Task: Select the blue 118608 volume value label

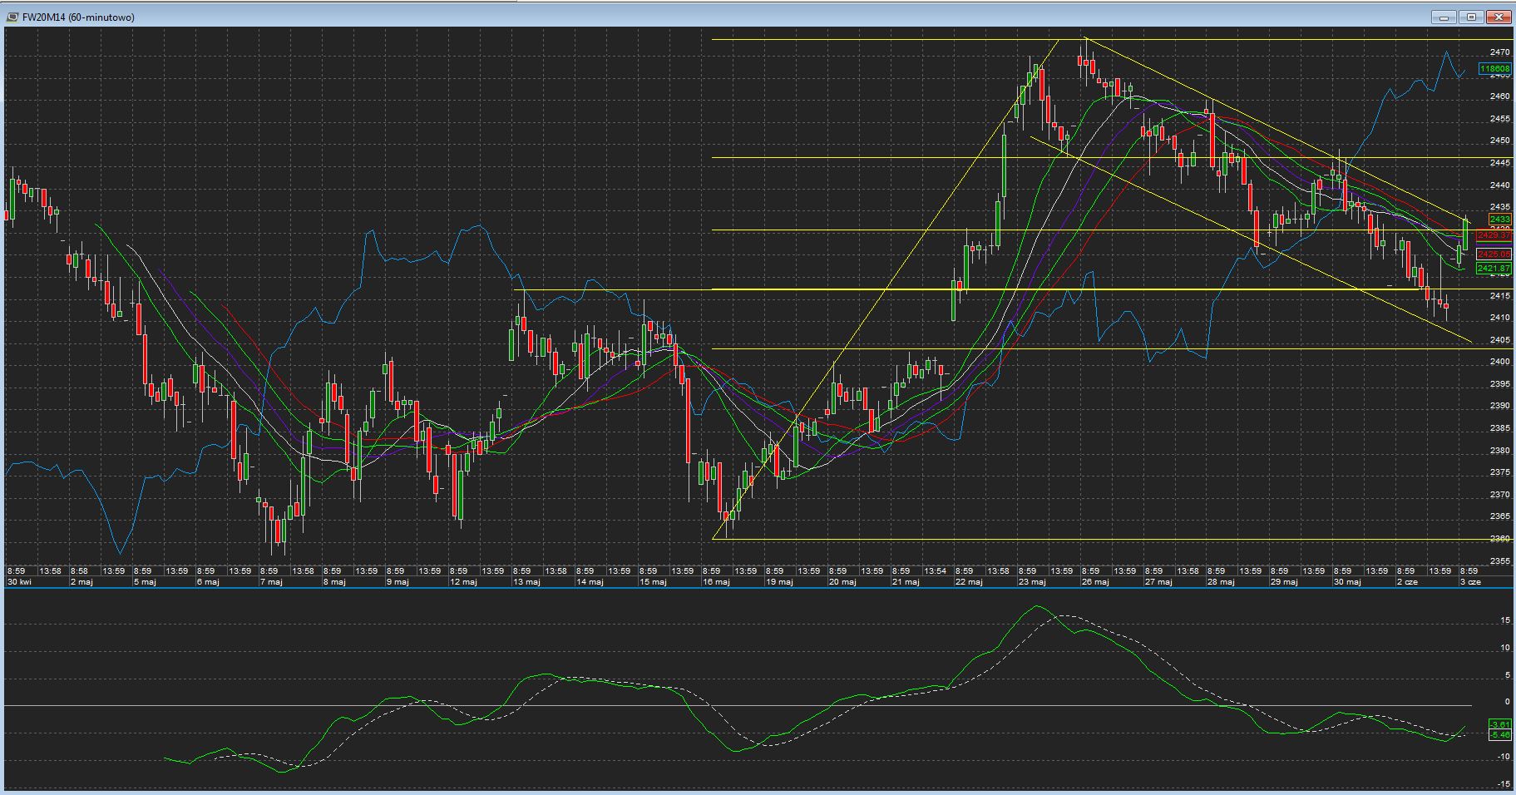Action: pos(1494,69)
